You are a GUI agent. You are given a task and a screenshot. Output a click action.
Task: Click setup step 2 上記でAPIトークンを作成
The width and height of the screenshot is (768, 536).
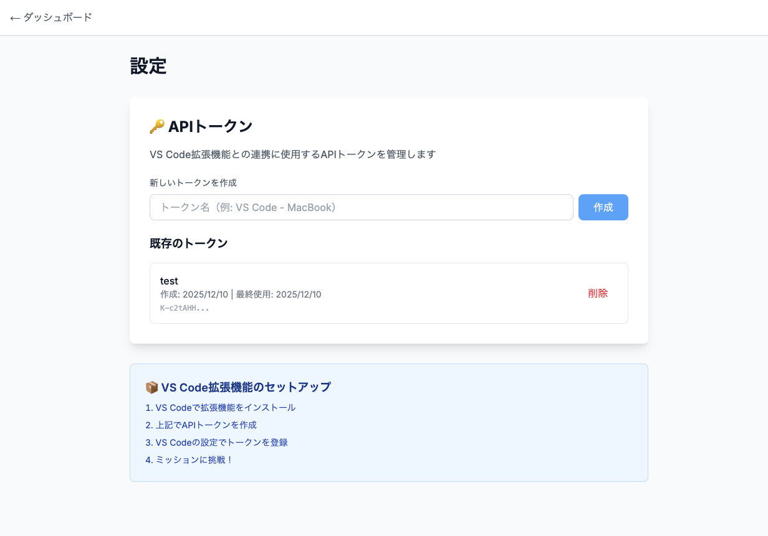(201, 425)
